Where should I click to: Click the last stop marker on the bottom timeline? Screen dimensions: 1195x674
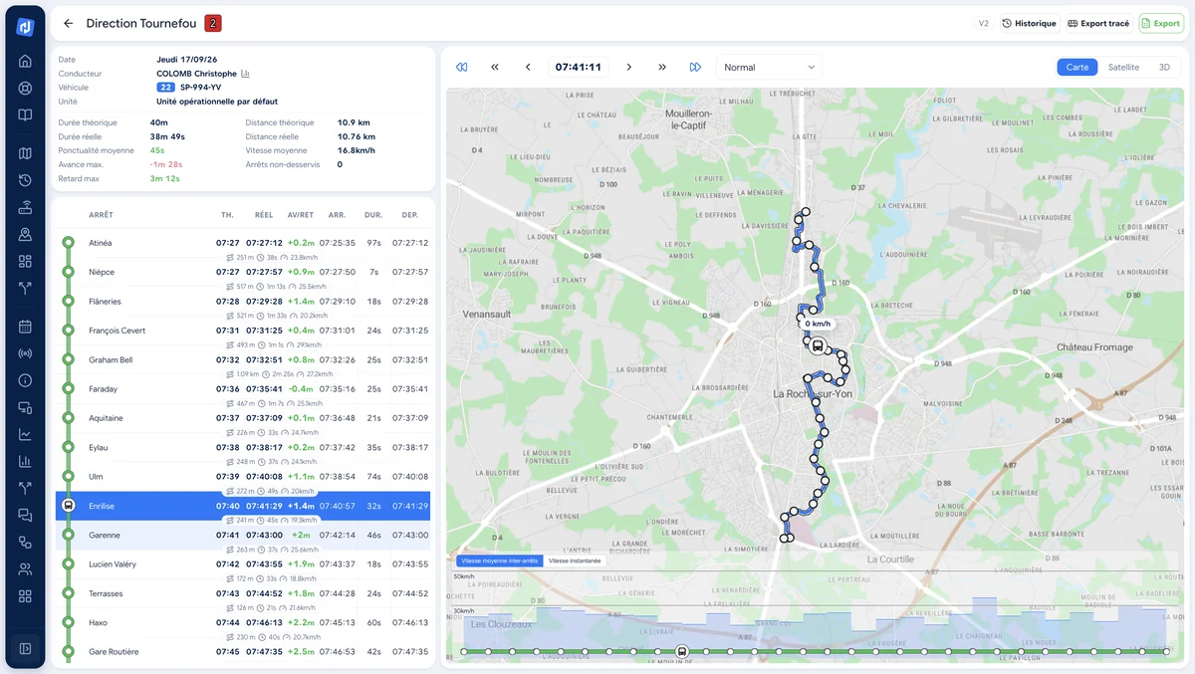[1167, 652]
